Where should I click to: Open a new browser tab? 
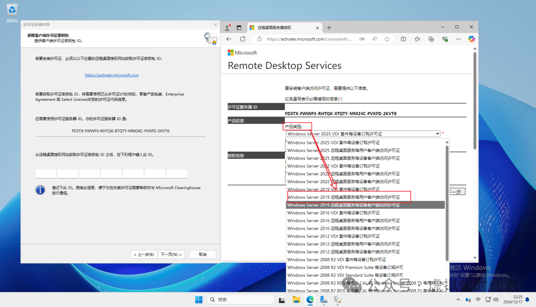click(x=329, y=27)
